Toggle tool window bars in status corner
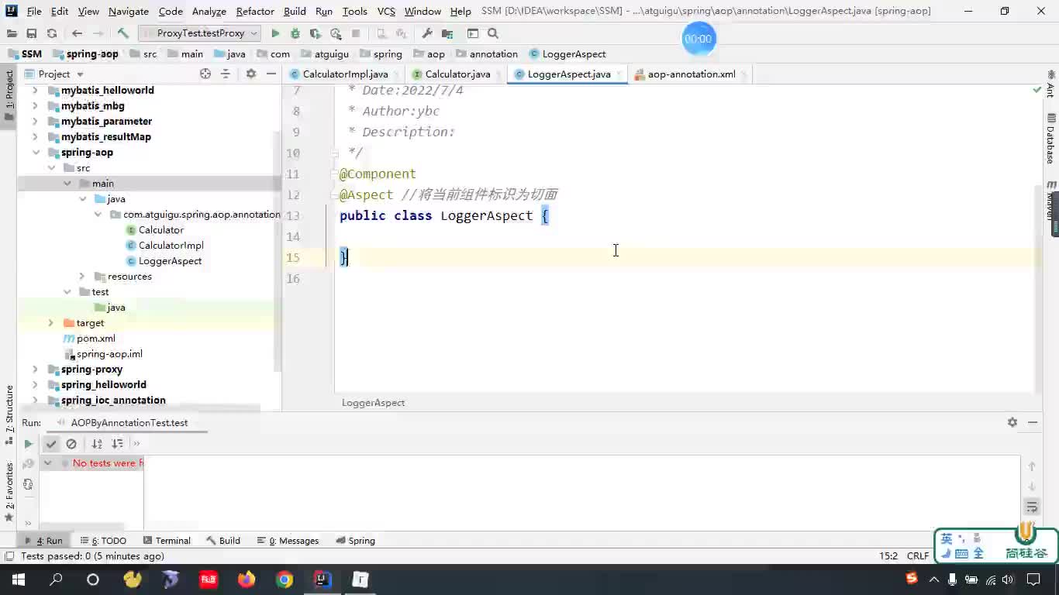 tap(9, 556)
